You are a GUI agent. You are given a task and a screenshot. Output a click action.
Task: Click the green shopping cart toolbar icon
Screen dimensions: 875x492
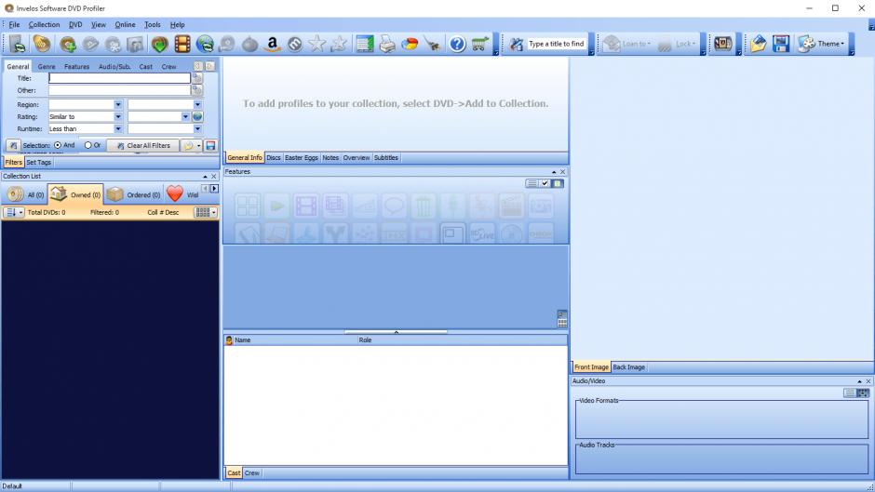[480, 44]
